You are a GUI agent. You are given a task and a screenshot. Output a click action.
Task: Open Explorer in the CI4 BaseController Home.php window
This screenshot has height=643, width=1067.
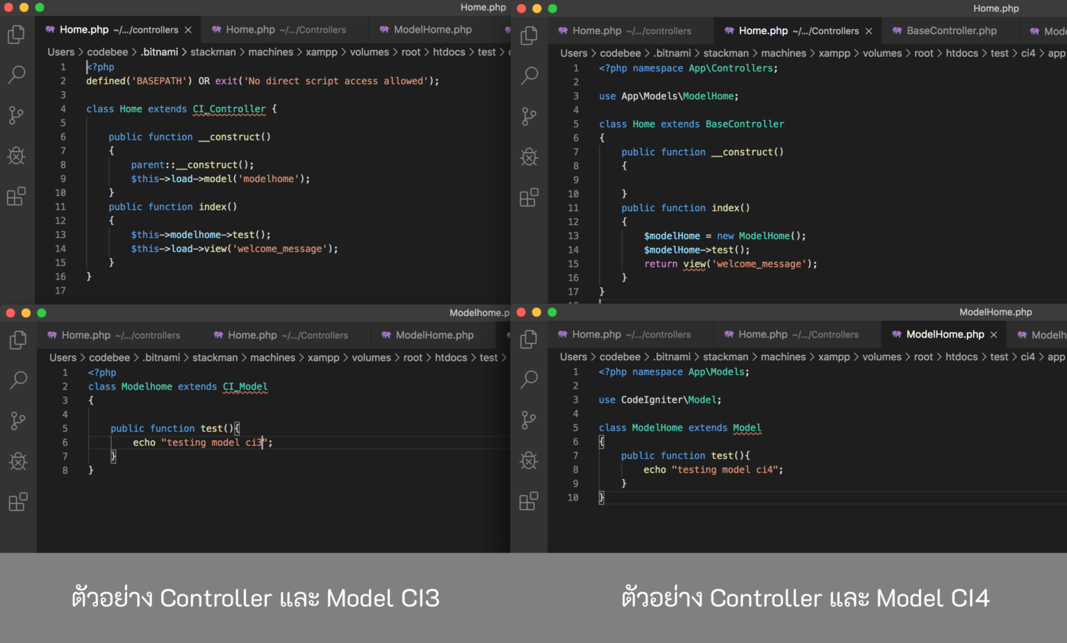(529, 35)
